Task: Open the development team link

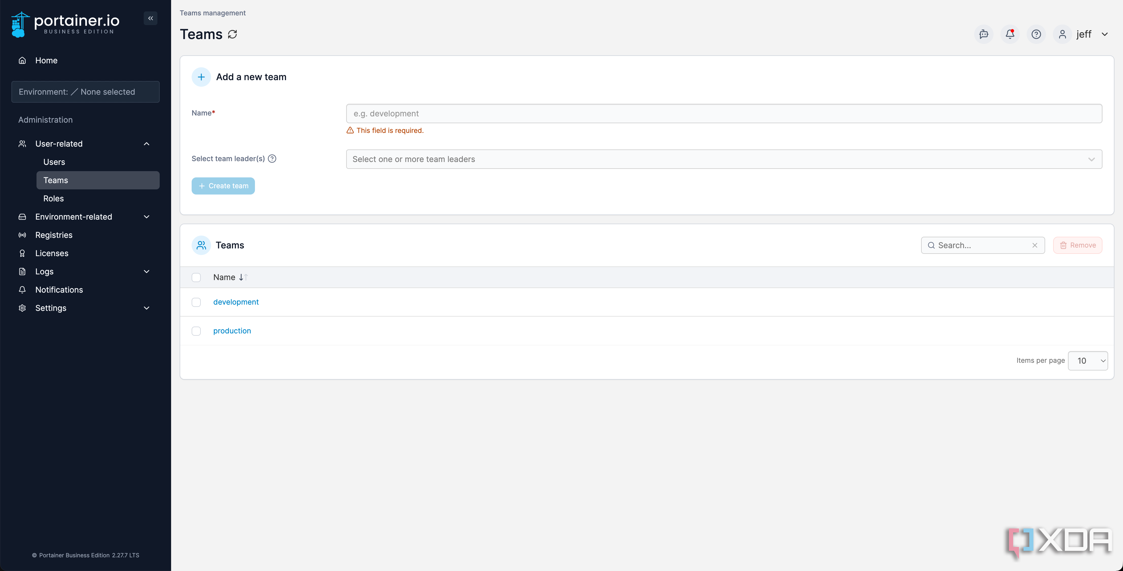Action: pyautogui.click(x=236, y=302)
